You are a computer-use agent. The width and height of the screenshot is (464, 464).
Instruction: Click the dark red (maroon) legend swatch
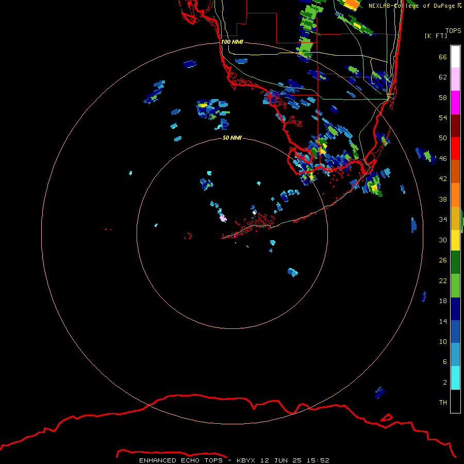(455, 125)
